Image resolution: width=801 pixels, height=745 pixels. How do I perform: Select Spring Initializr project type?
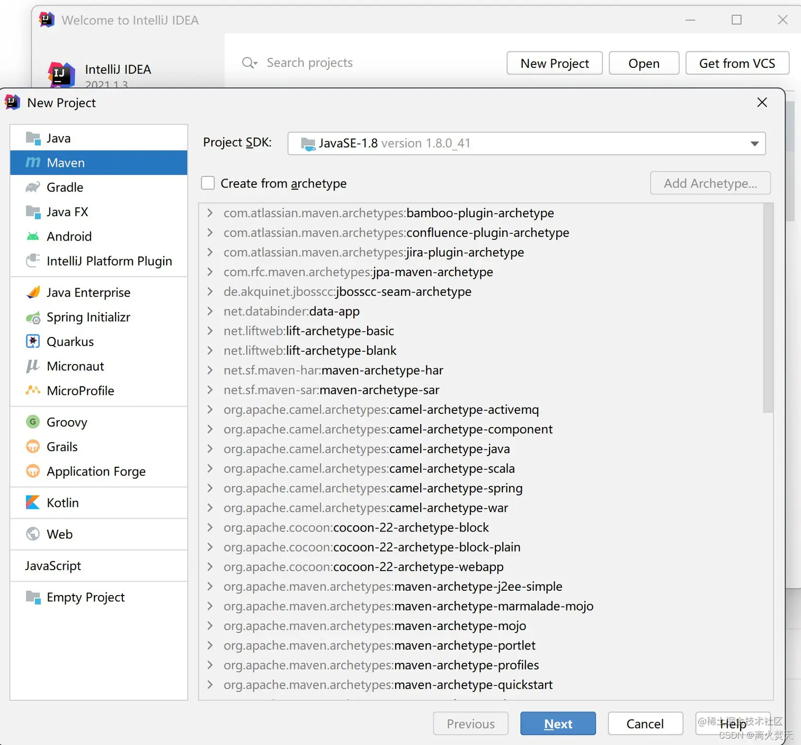click(x=99, y=317)
